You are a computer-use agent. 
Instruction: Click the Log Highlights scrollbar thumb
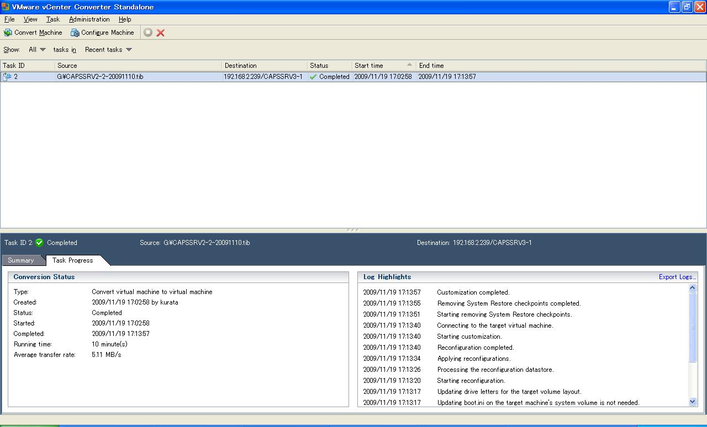(x=693, y=328)
